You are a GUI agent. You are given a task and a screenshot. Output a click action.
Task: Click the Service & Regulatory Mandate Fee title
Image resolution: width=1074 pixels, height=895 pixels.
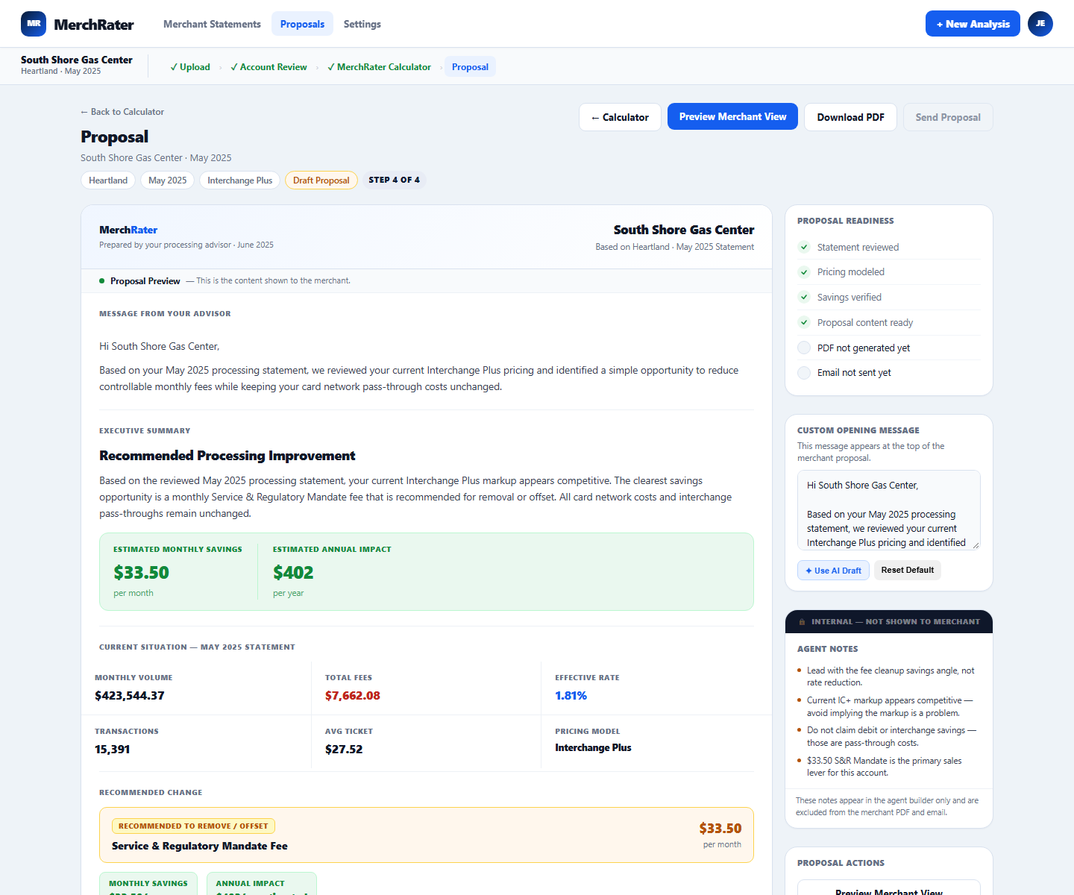tap(200, 846)
